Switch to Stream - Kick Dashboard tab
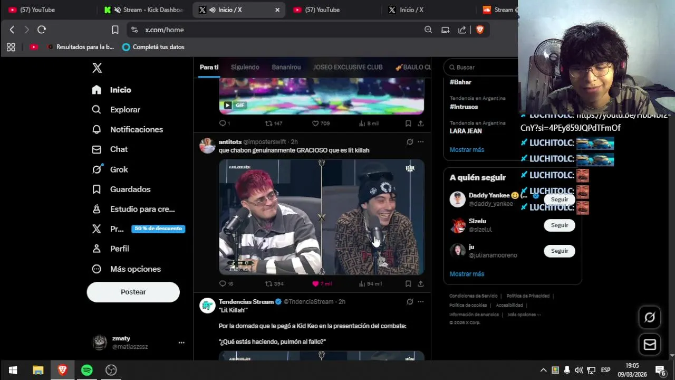The image size is (675, 380). 143,9
